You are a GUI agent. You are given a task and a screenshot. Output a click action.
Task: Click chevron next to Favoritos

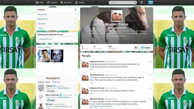(x=76, y=23)
